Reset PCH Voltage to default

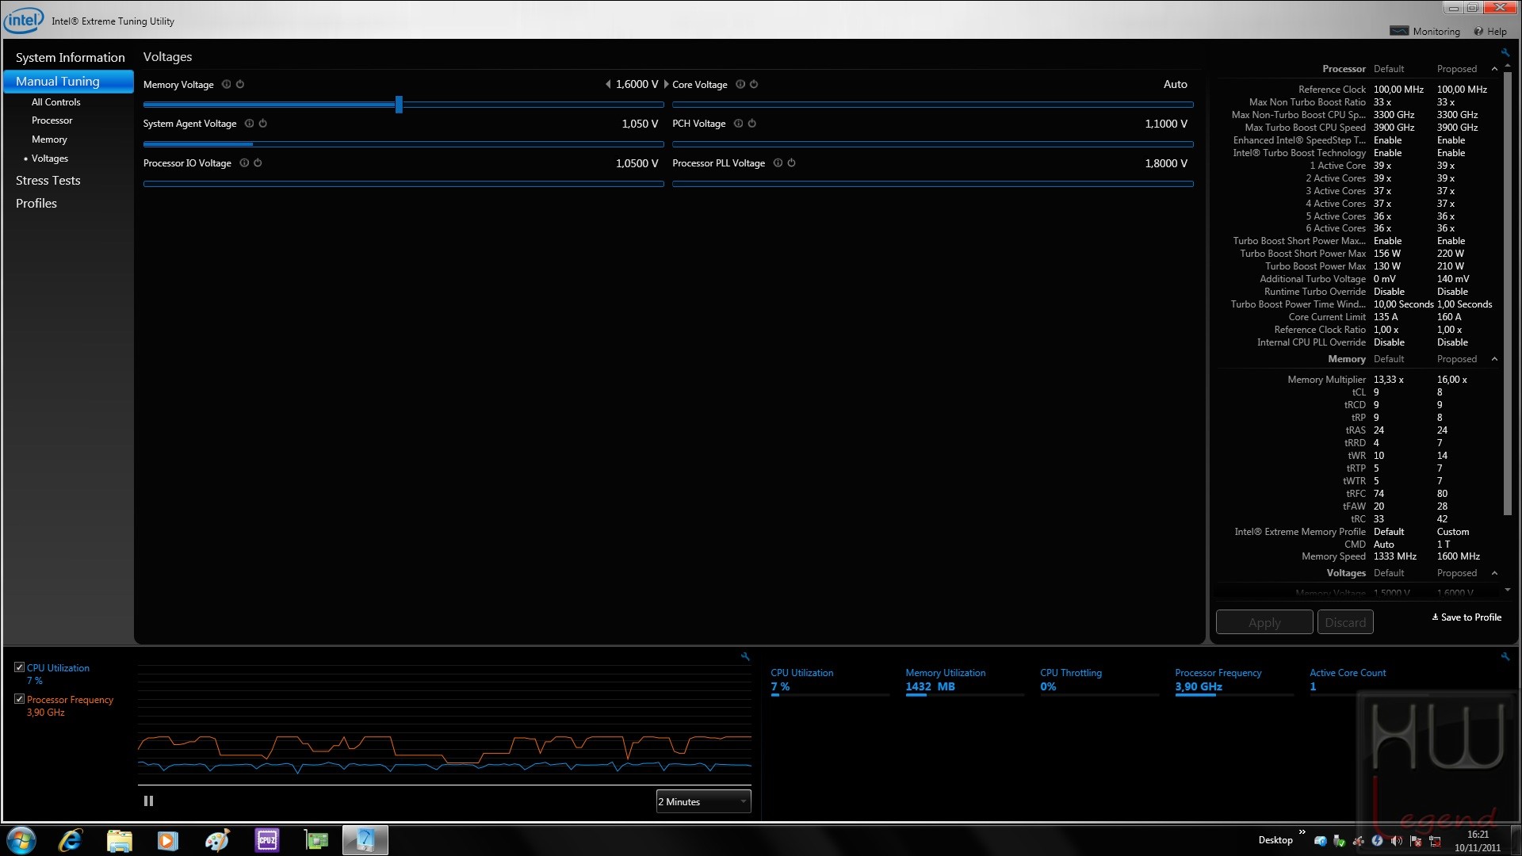click(752, 124)
